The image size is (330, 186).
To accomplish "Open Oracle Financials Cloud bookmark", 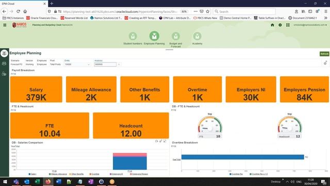I will 42,18.
